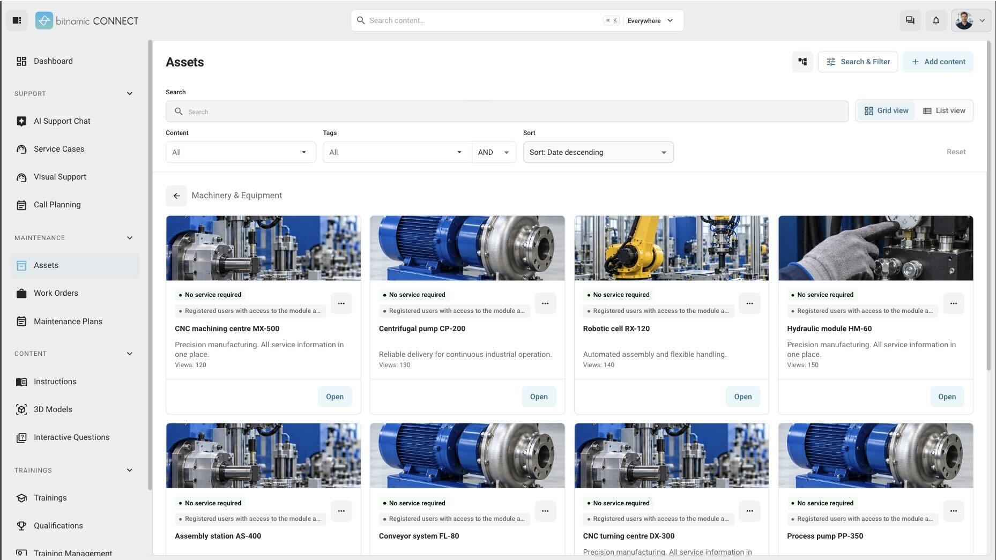Go to AI Support Chat
Viewport: 996px width, 560px height.
click(75, 121)
